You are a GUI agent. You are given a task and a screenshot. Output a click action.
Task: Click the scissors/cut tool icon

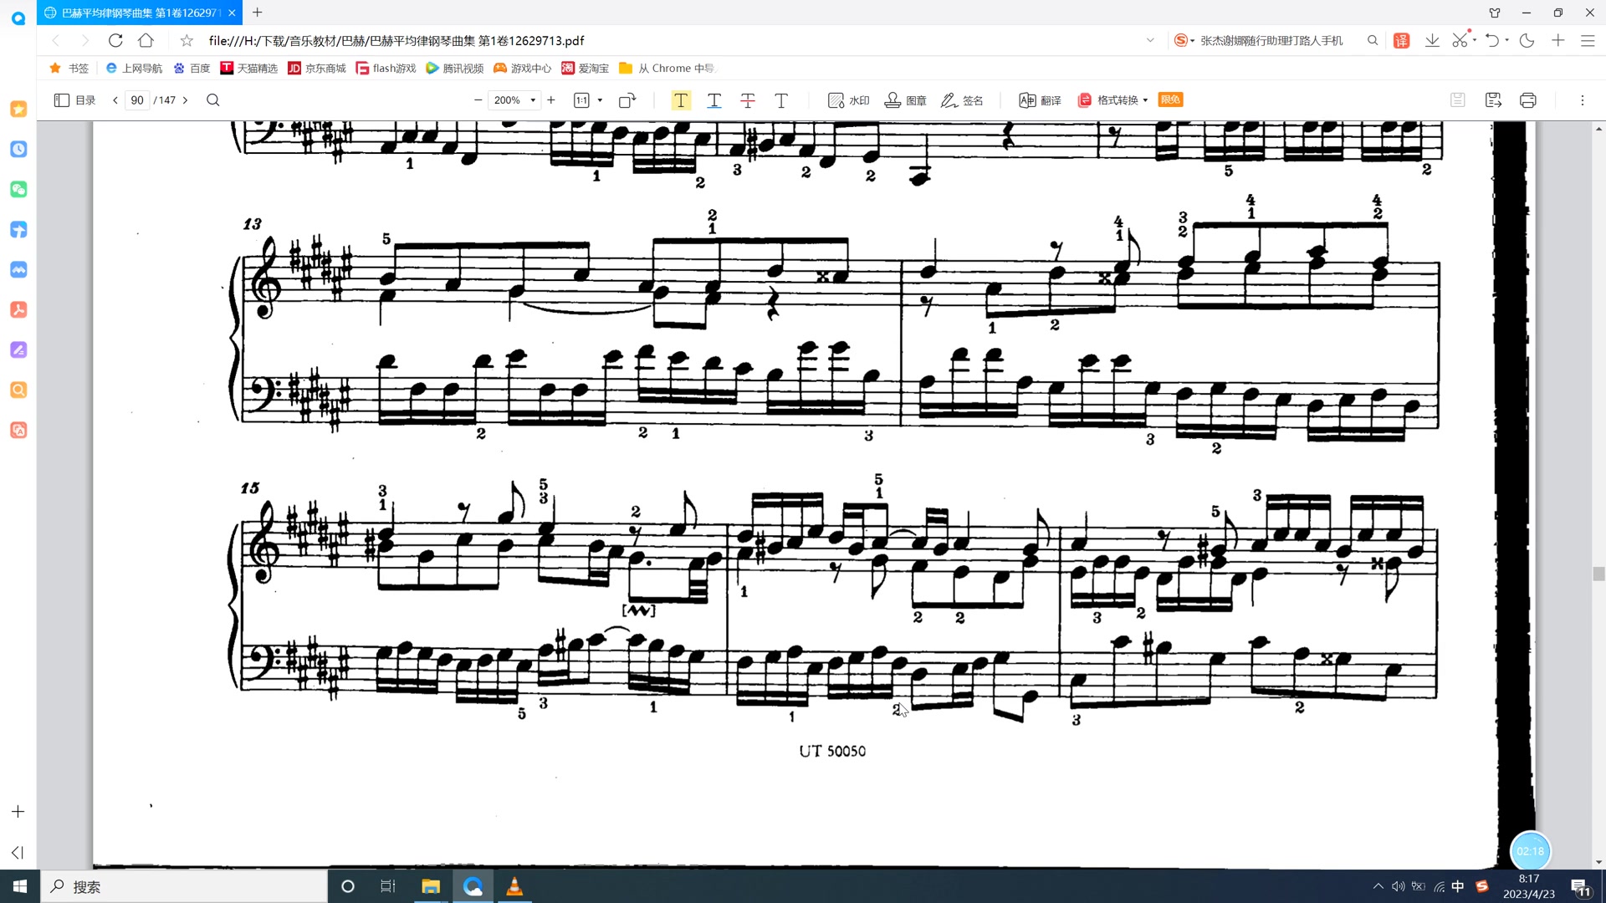1460,41
